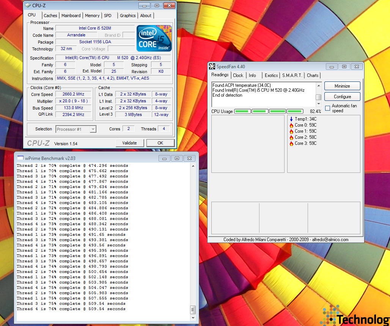The height and width of the screenshot is (326, 390).
Task: Click the blue down arrow beside Temp1
Action: [x=291, y=119]
